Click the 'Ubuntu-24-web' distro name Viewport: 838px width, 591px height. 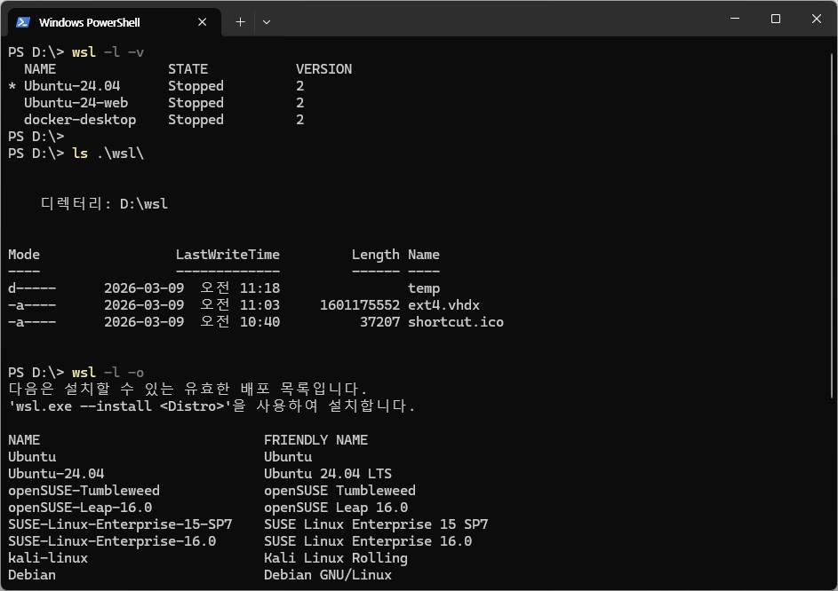click(76, 103)
